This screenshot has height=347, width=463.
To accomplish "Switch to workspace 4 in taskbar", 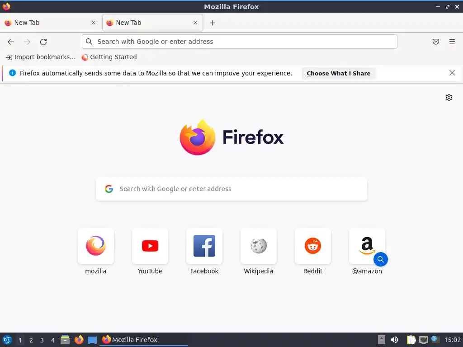I will coord(53,340).
